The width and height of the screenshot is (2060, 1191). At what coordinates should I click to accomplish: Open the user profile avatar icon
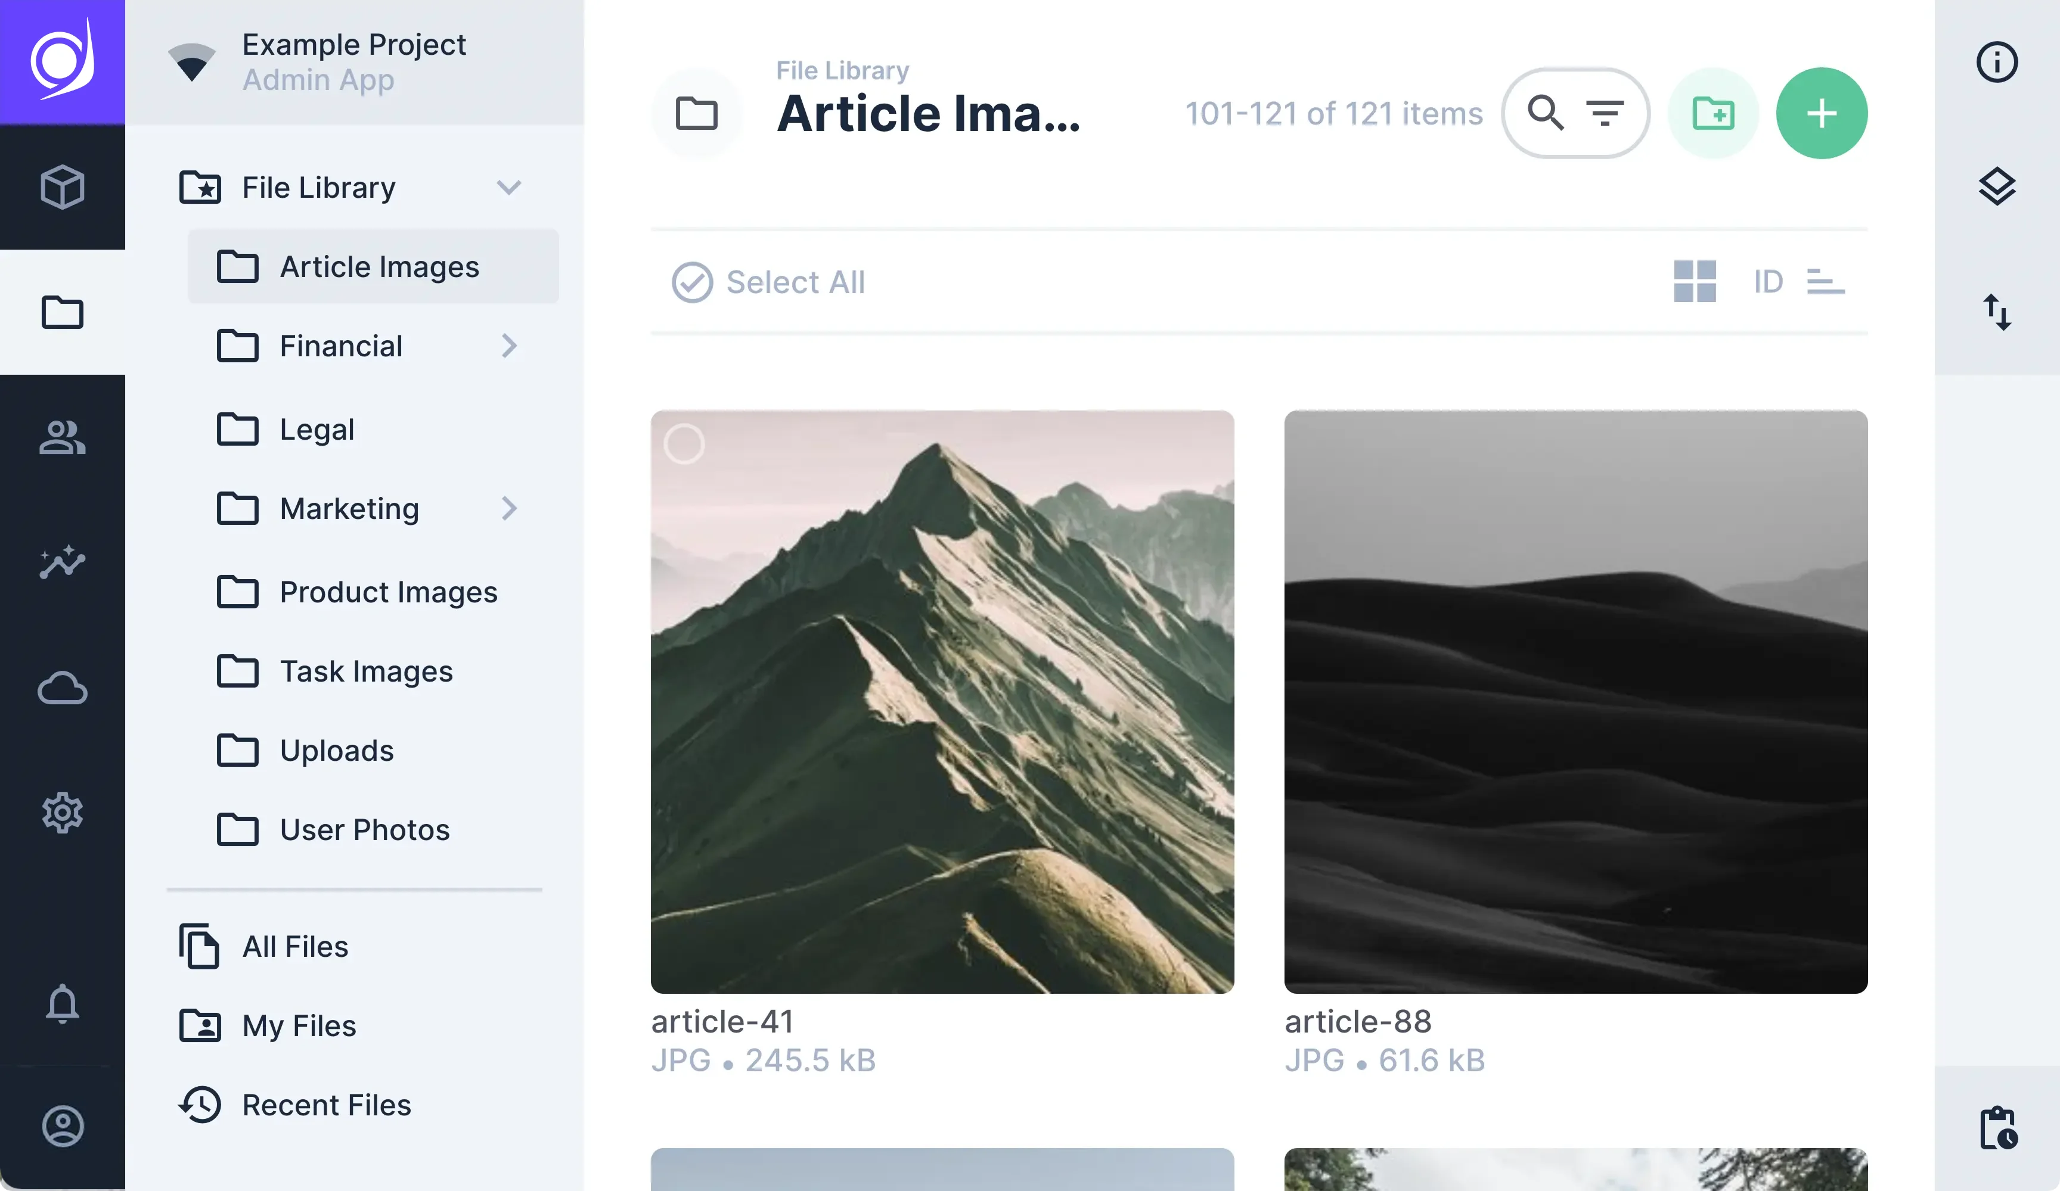(x=62, y=1127)
